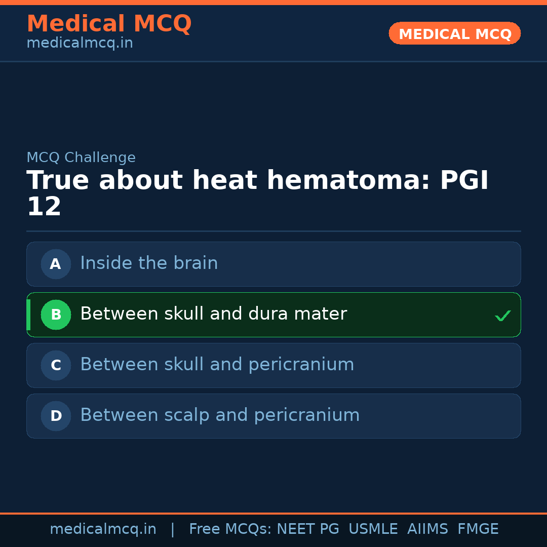Click the orange 'Medical MCQ' header title
Viewport: 547px width, 547px height.
click(109, 24)
